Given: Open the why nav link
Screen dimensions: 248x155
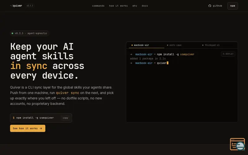Looking at the screenshot, I should (x=135, y=6).
